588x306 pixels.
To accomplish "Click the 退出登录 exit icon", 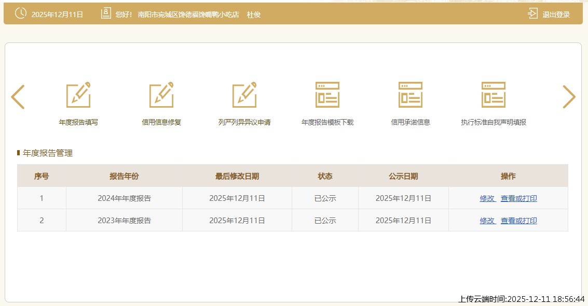I will point(533,14).
